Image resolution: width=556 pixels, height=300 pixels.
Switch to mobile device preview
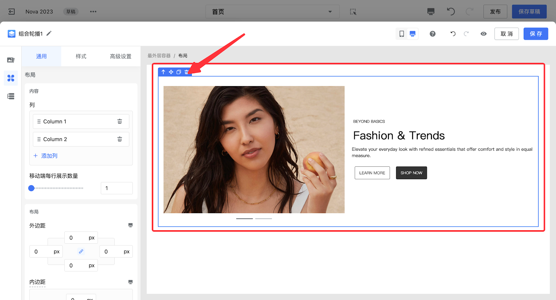[401, 34]
